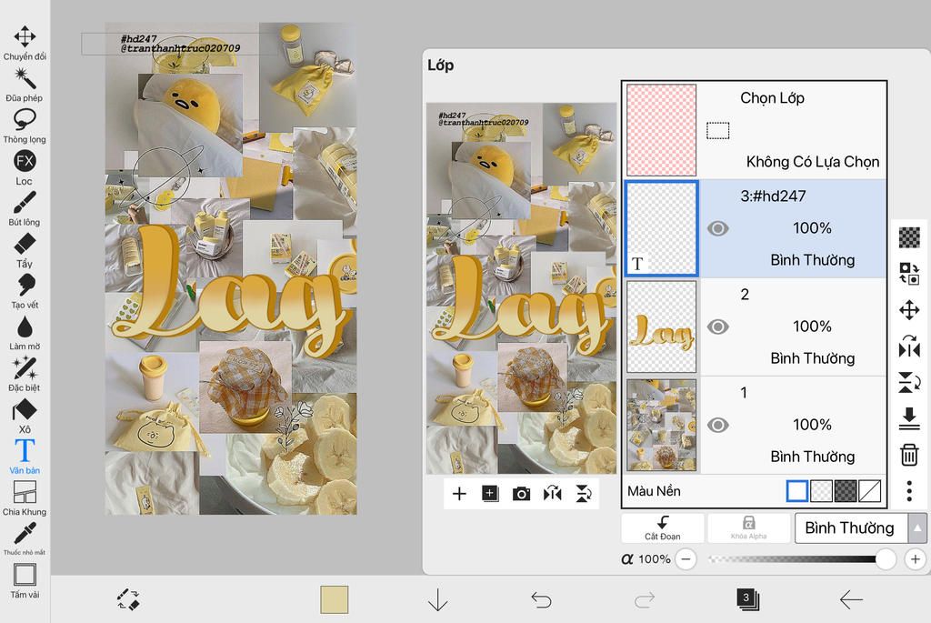Select the Làm mờ blur tool

(x=25, y=333)
